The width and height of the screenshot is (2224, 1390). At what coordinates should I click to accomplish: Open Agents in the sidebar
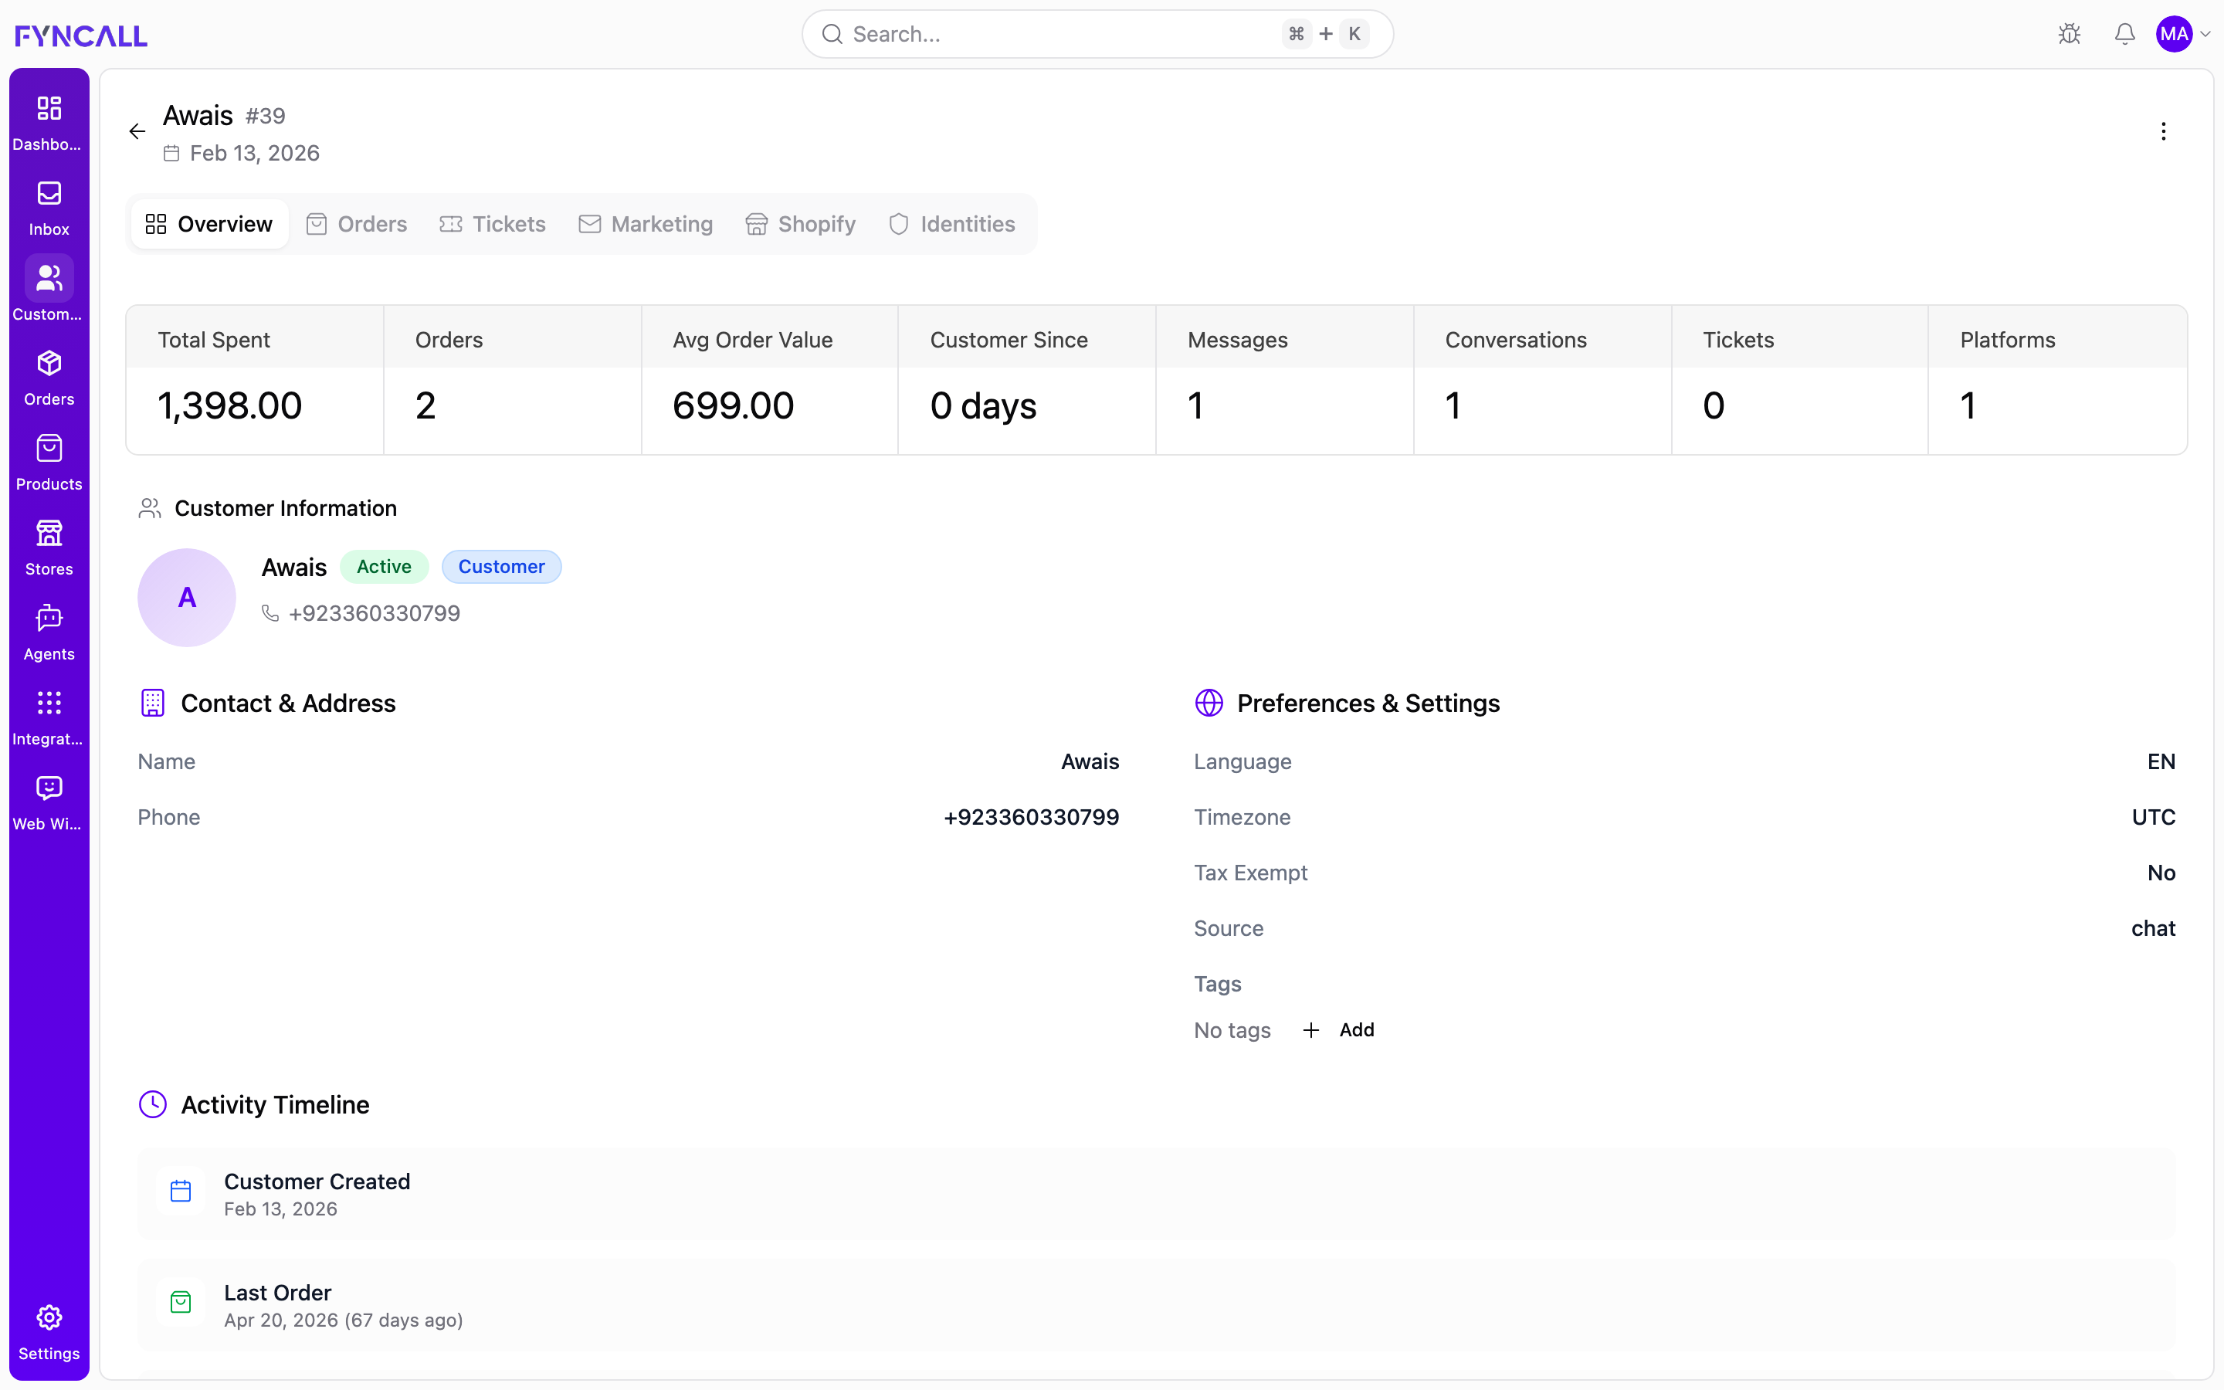[x=49, y=632]
